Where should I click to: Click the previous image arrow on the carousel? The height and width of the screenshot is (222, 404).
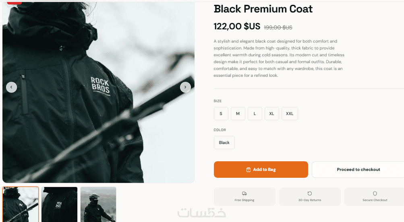click(x=11, y=87)
